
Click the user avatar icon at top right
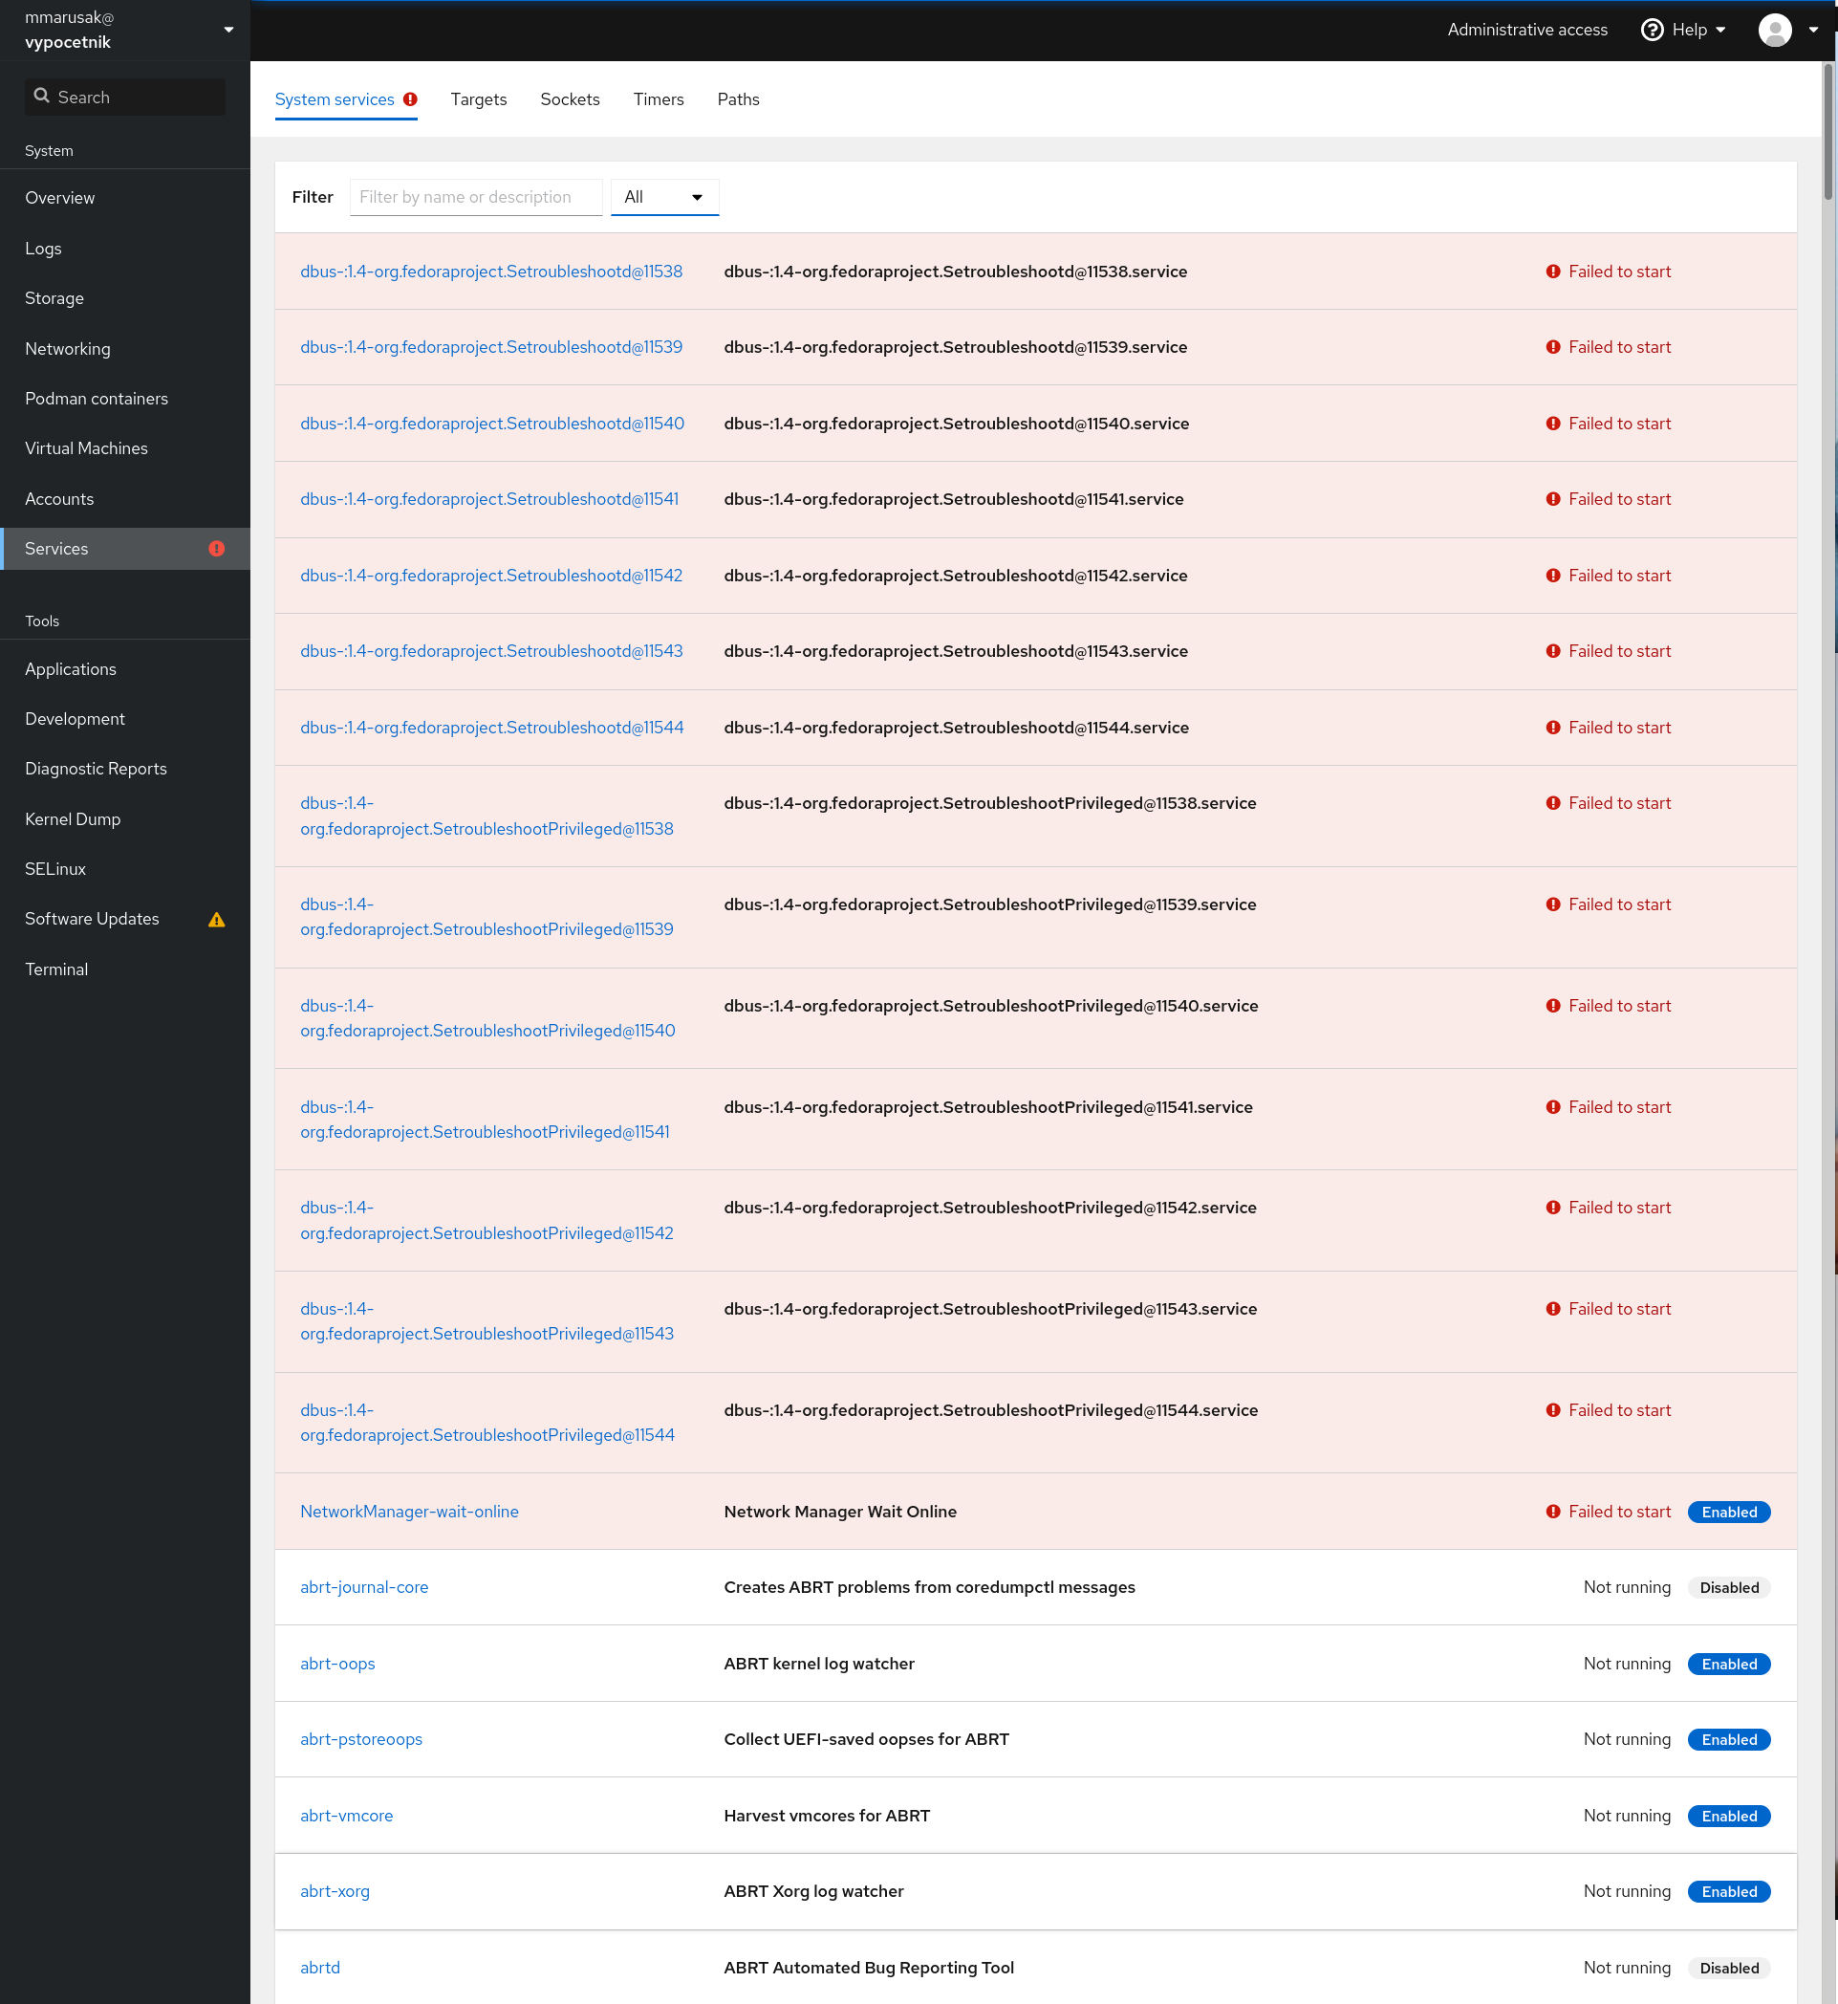pos(1774,30)
